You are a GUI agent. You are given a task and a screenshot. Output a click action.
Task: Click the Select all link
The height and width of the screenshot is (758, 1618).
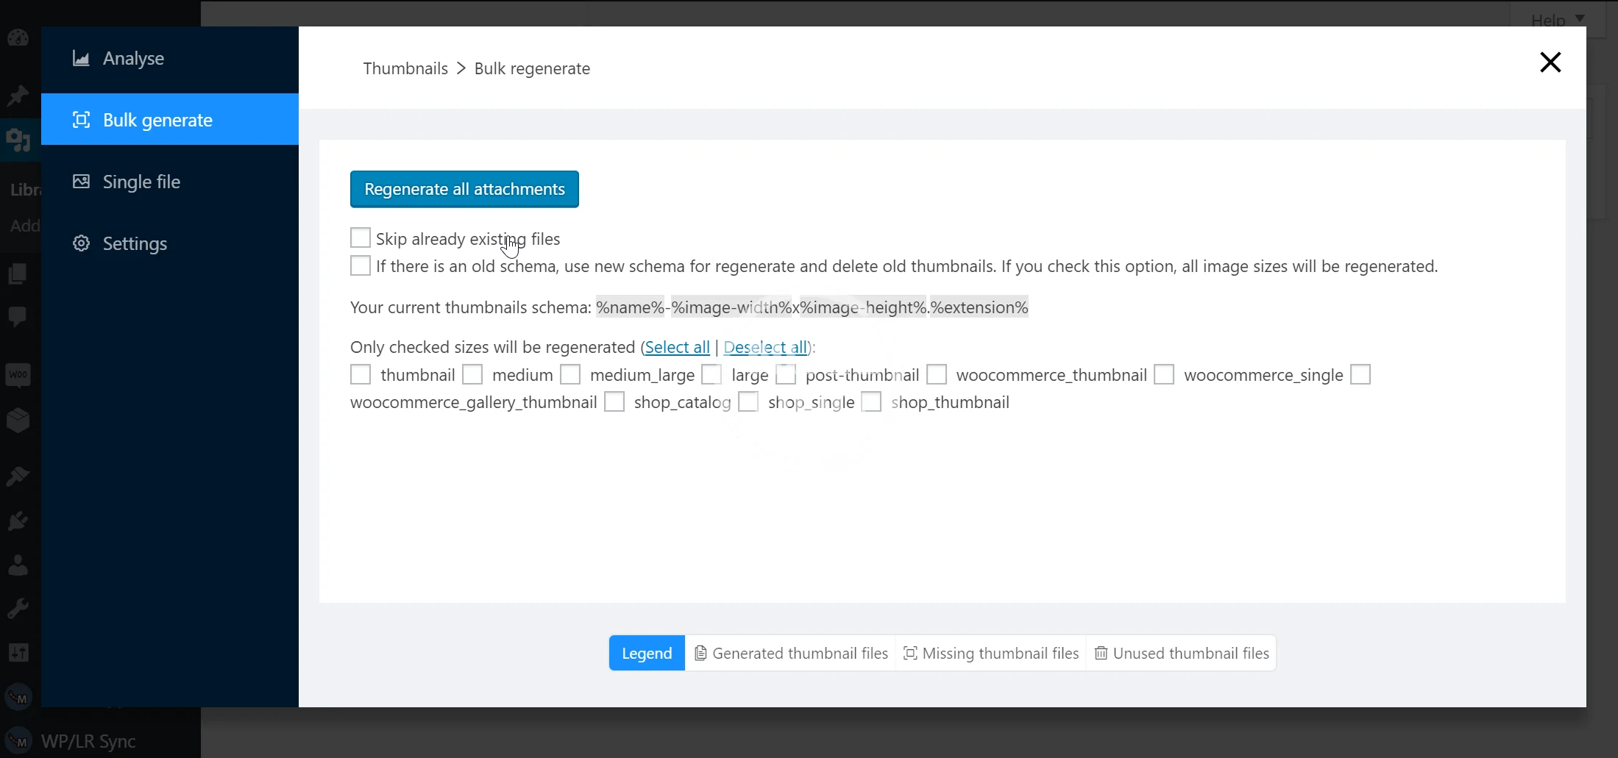pyautogui.click(x=677, y=347)
